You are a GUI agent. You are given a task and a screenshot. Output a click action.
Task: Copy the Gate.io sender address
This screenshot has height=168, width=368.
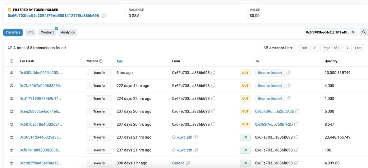tap(188, 163)
